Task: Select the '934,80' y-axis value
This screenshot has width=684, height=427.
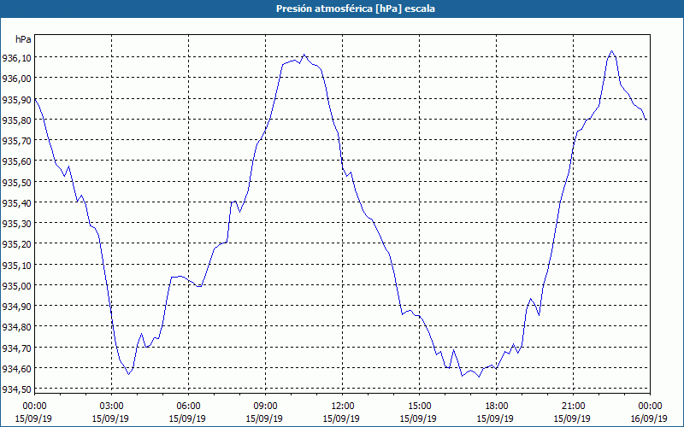Action: [16, 327]
